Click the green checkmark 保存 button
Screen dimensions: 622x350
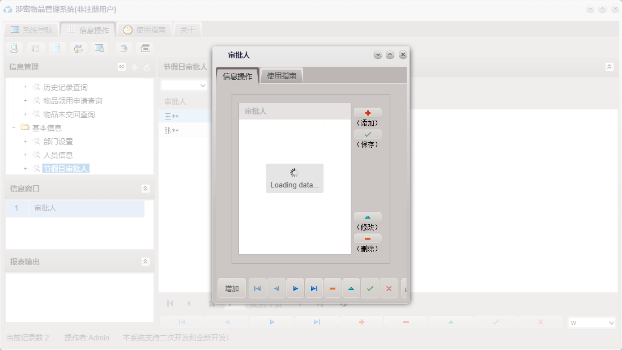[x=368, y=134]
